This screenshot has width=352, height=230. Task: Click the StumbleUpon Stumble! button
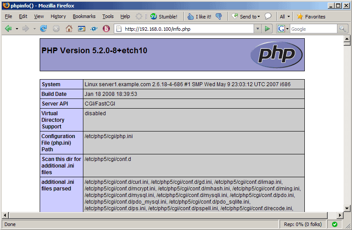tap(164, 16)
